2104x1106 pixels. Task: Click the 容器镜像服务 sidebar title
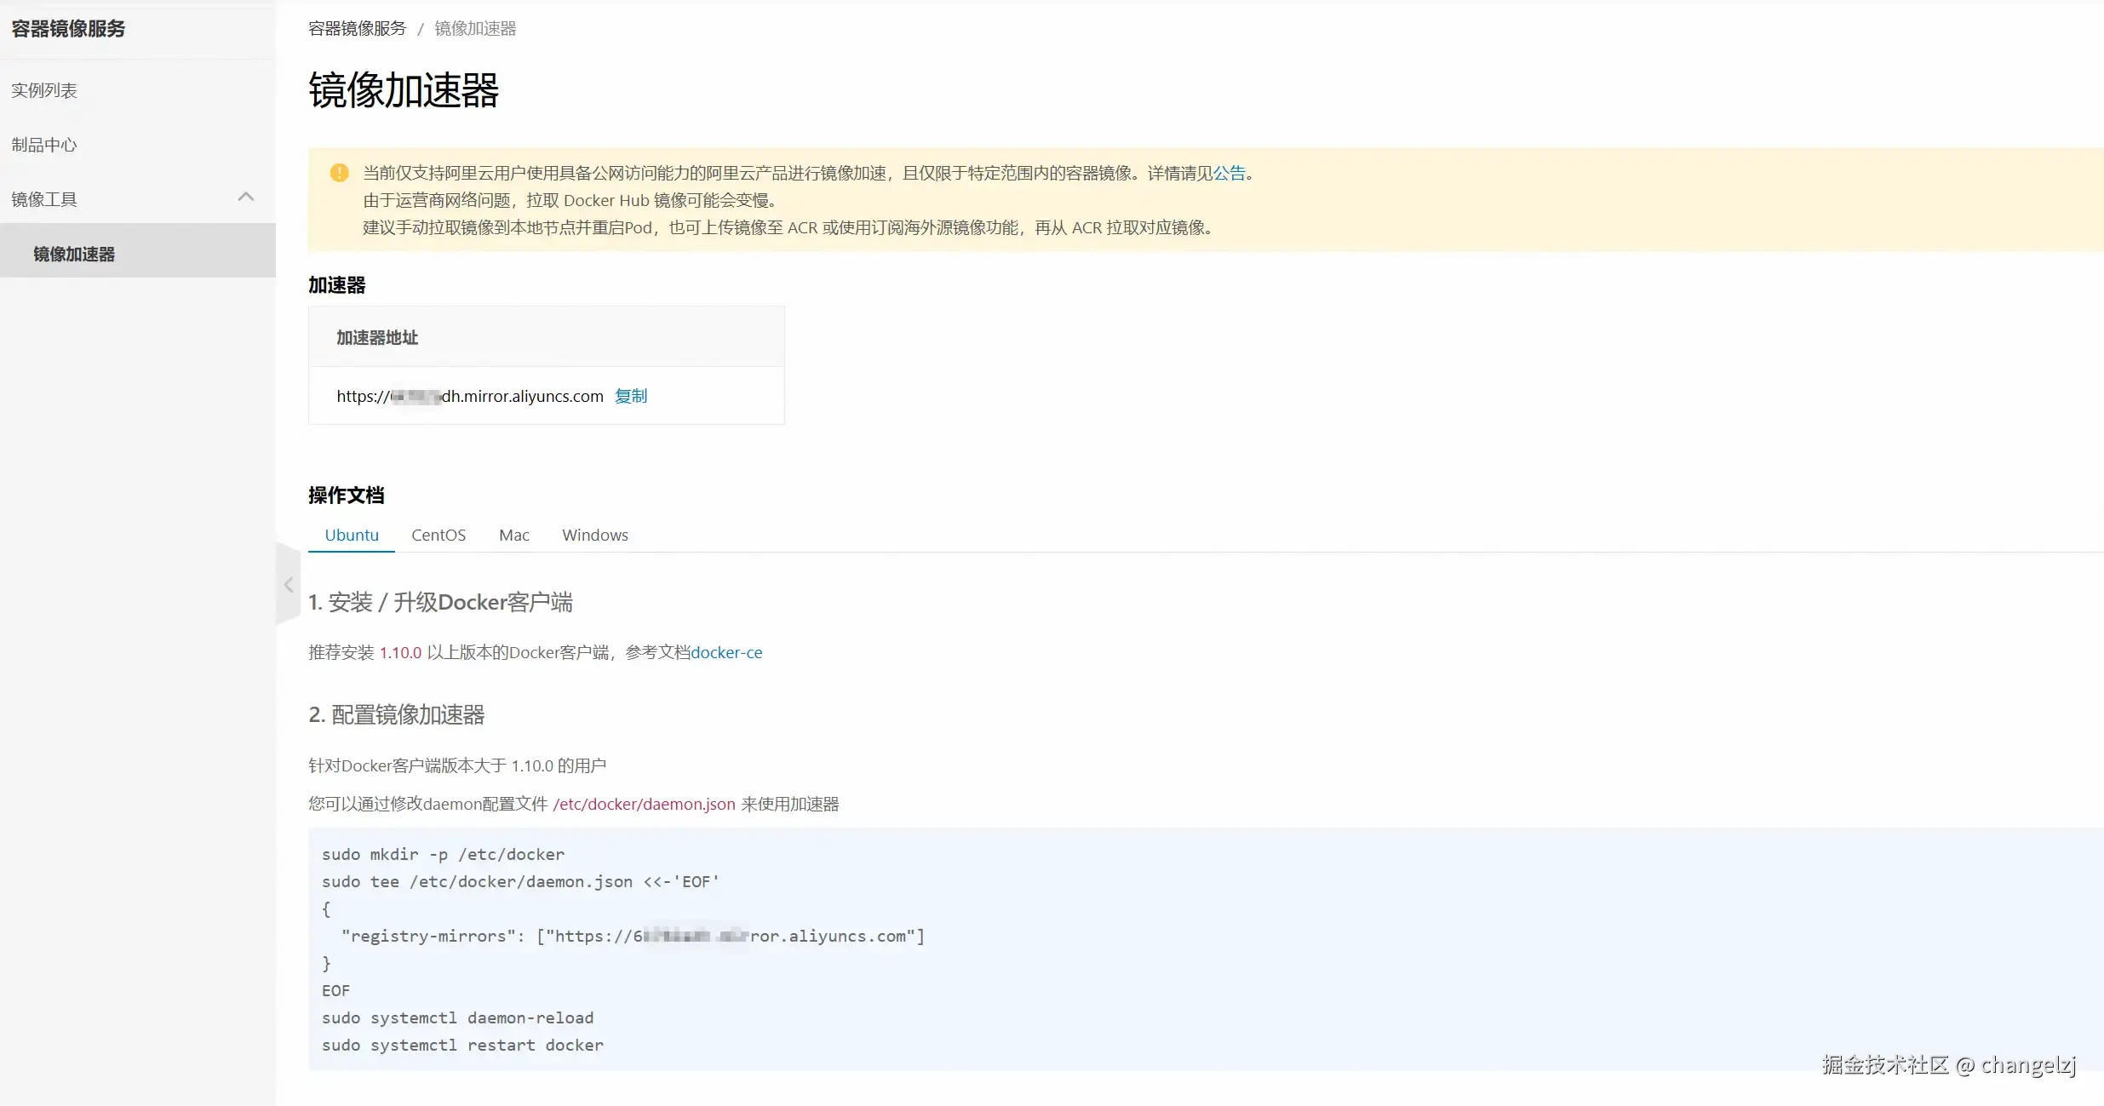point(68,29)
